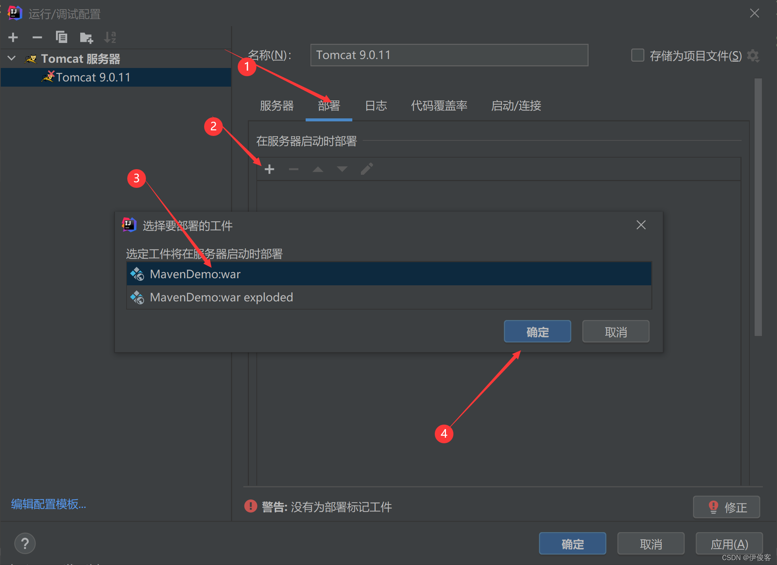
Task: Remove the selected run configuration
Action: coord(37,37)
